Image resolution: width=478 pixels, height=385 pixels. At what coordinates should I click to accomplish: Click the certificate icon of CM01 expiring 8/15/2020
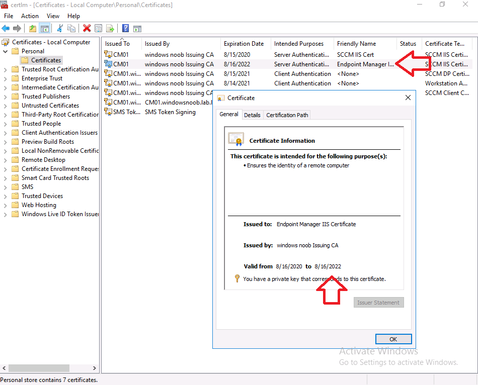point(108,54)
